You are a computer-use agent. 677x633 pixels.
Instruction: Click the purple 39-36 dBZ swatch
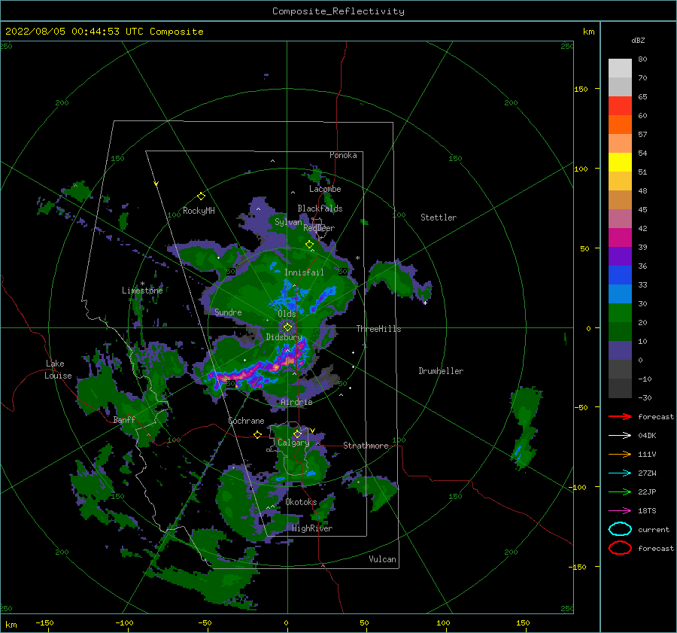(620, 257)
